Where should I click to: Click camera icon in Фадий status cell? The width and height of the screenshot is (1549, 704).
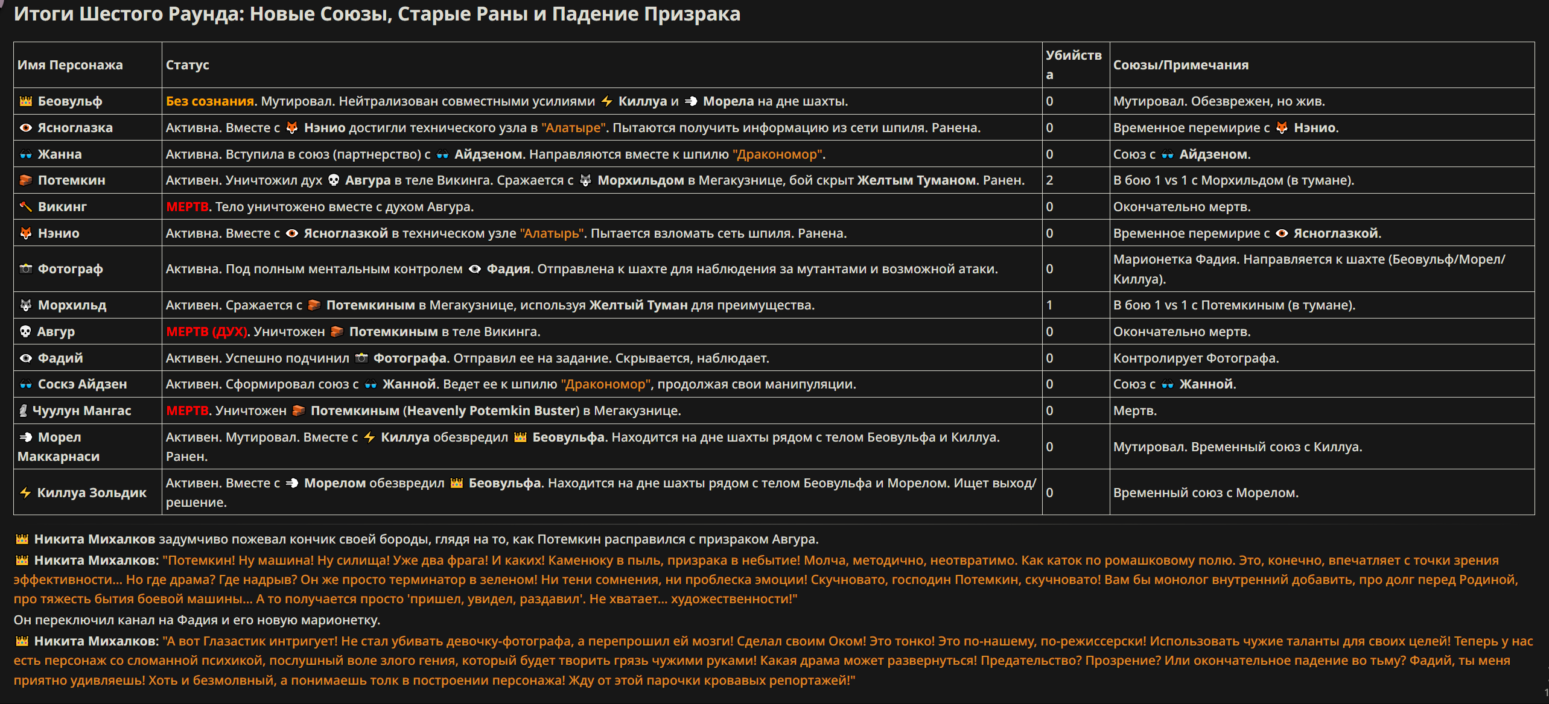pyautogui.click(x=361, y=358)
